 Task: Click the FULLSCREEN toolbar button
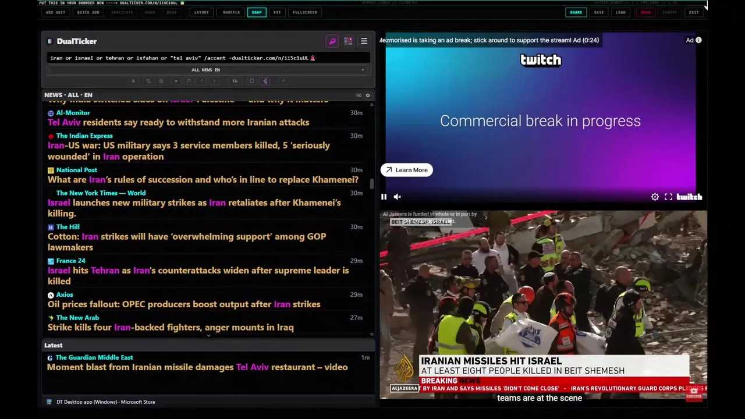click(305, 12)
